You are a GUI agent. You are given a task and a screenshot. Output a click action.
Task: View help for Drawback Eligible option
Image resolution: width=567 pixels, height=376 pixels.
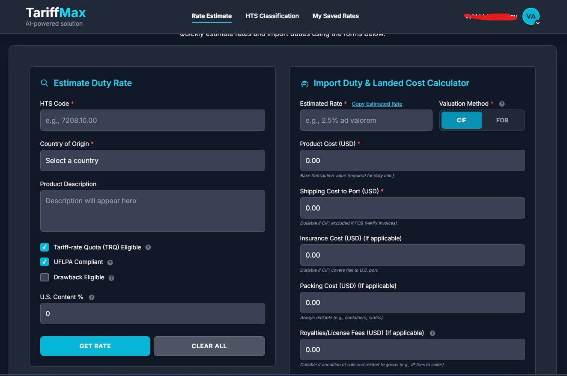pos(111,277)
